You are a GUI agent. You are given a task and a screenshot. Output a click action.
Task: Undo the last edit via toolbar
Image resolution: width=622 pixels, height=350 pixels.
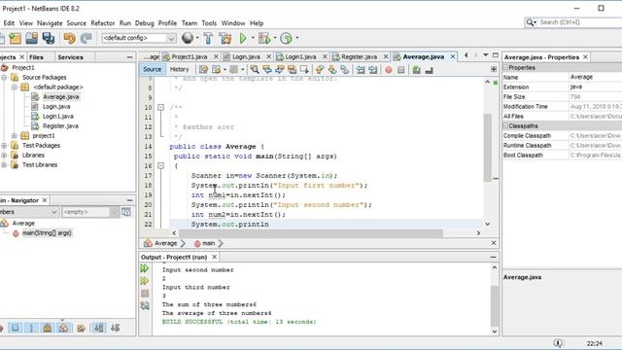[x=69, y=38]
